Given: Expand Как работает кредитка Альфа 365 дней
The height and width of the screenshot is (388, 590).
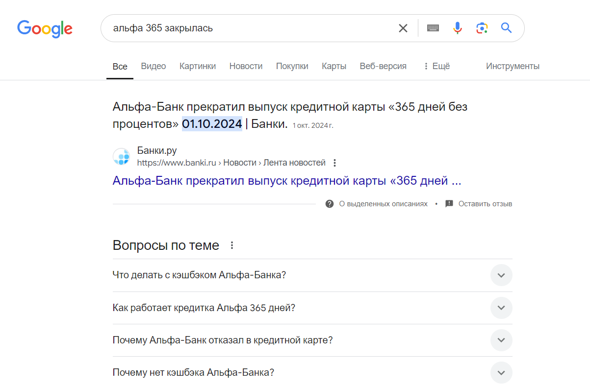Looking at the screenshot, I should pyautogui.click(x=501, y=308).
